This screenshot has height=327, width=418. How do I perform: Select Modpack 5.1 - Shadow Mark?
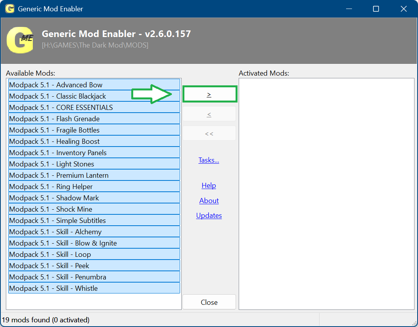click(94, 198)
